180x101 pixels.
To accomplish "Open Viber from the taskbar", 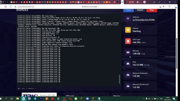I will [x=29, y=98].
